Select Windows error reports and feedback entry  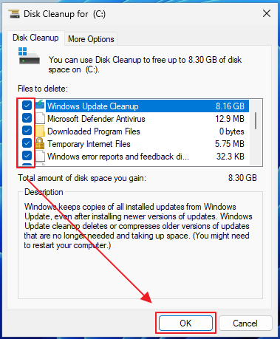click(x=147, y=157)
